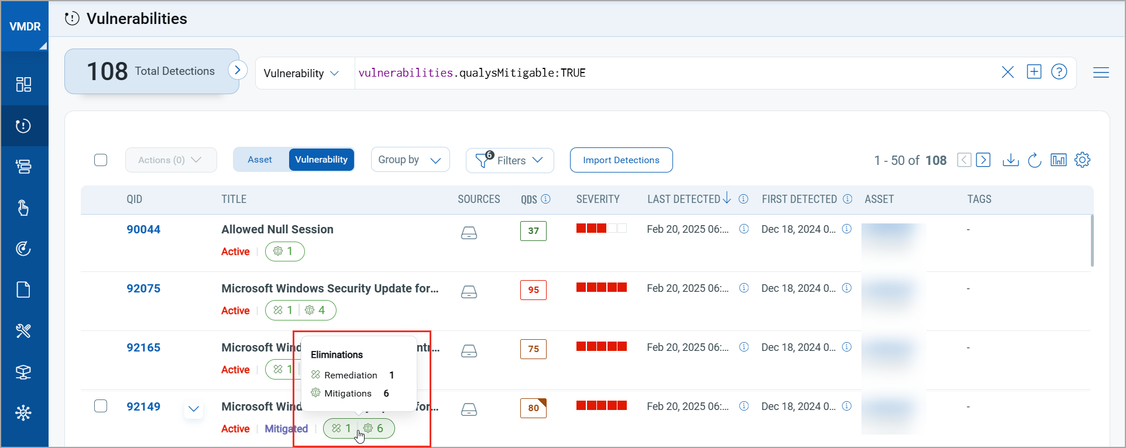Click last-detected info icon for QID 90044
The width and height of the screenshot is (1126, 448).
744,229
